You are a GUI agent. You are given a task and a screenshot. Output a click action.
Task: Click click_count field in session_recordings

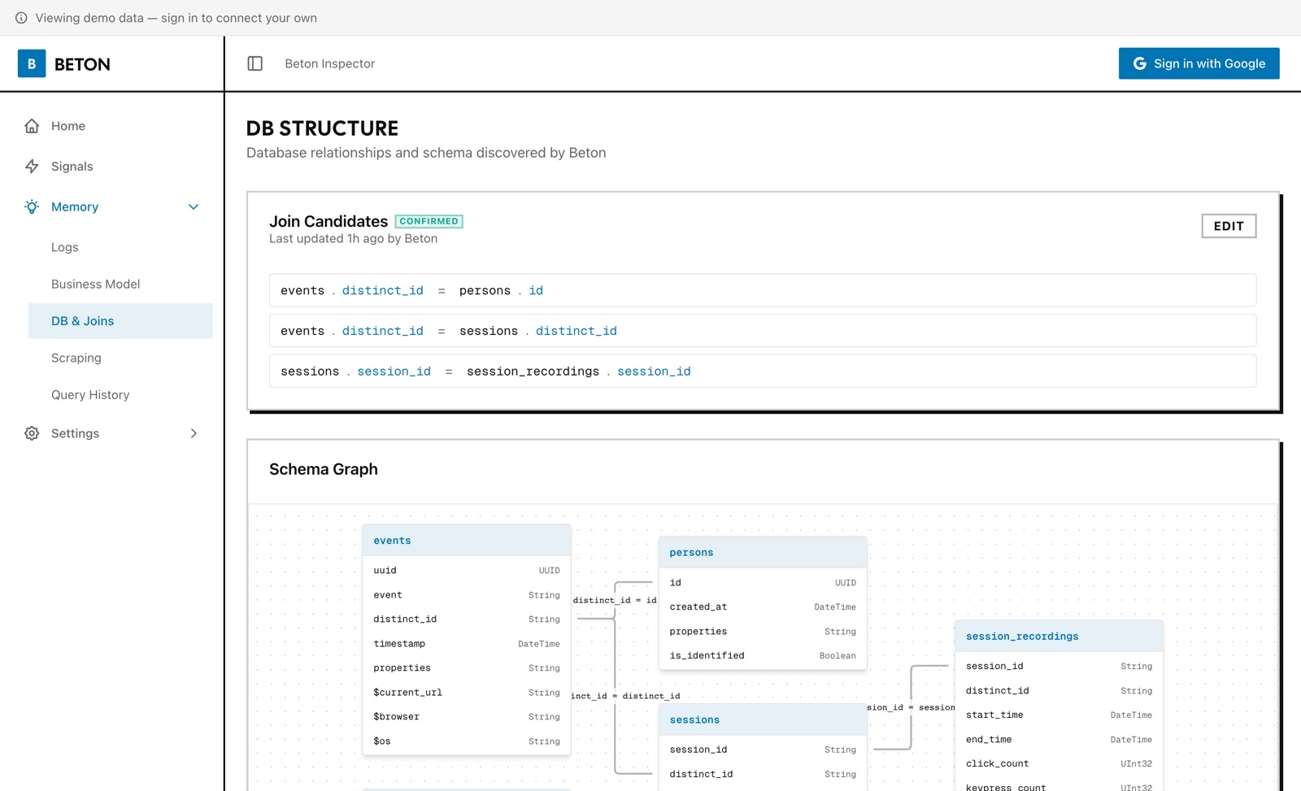point(1059,764)
